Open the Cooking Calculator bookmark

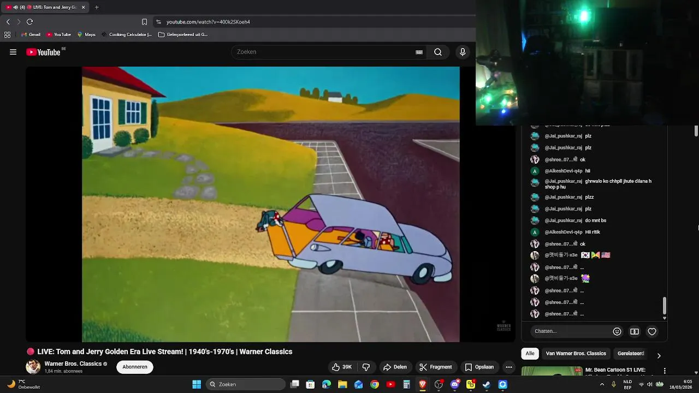click(x=127, y=34)
